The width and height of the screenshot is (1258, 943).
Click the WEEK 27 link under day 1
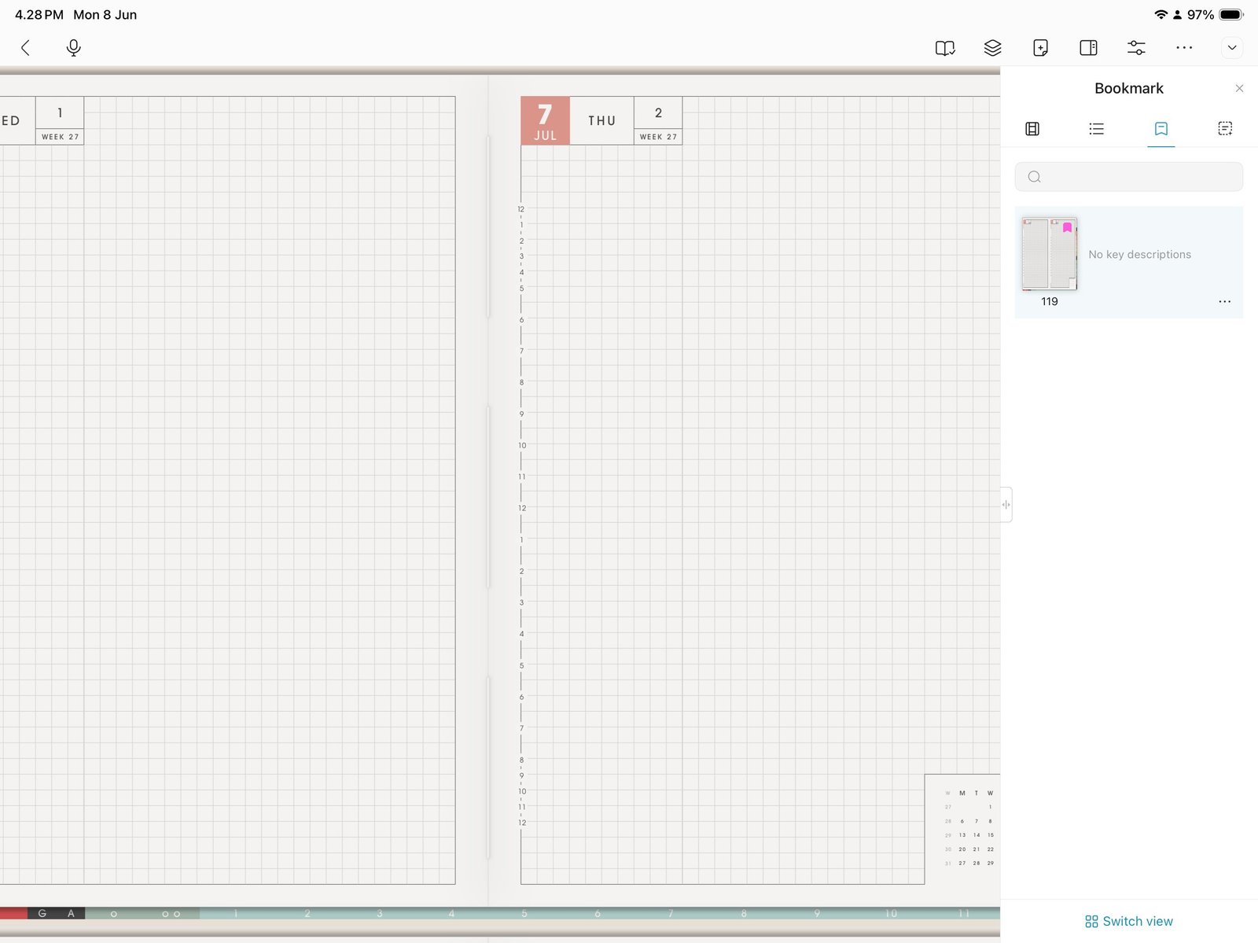click(60, 137)
